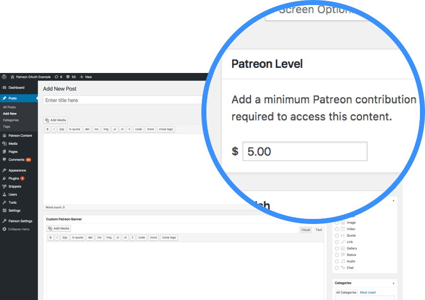Image resolution: width=425 pixels, height=300 pixels.
Task: Select the Video post format
Action: coord(336,229)
